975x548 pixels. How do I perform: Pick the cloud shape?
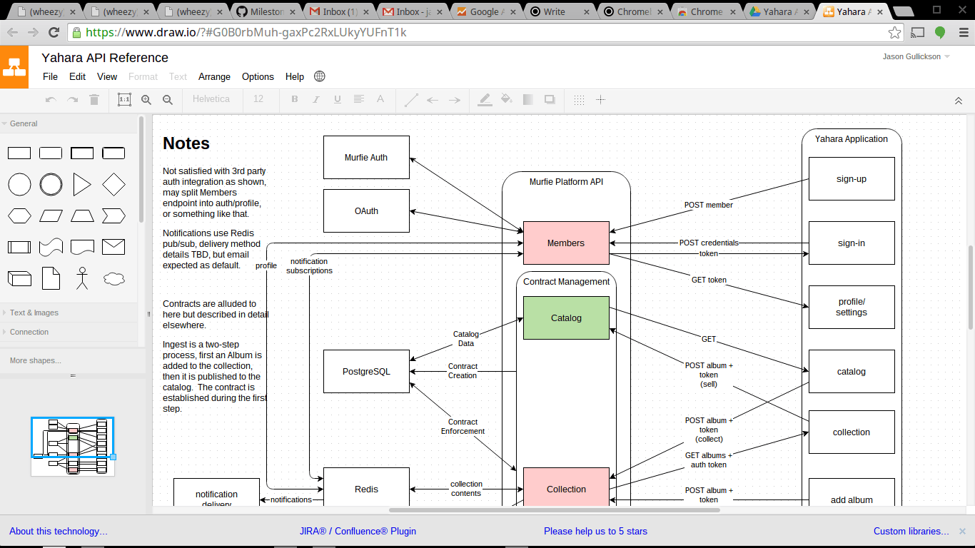tap(113, 278)
